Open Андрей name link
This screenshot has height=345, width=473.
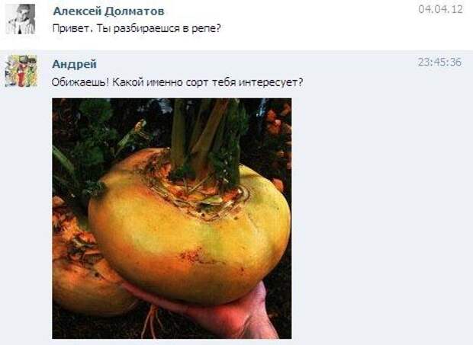point(74,64)
